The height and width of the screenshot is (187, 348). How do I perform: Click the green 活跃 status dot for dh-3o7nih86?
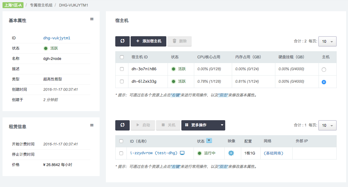[x=173, y=69]
